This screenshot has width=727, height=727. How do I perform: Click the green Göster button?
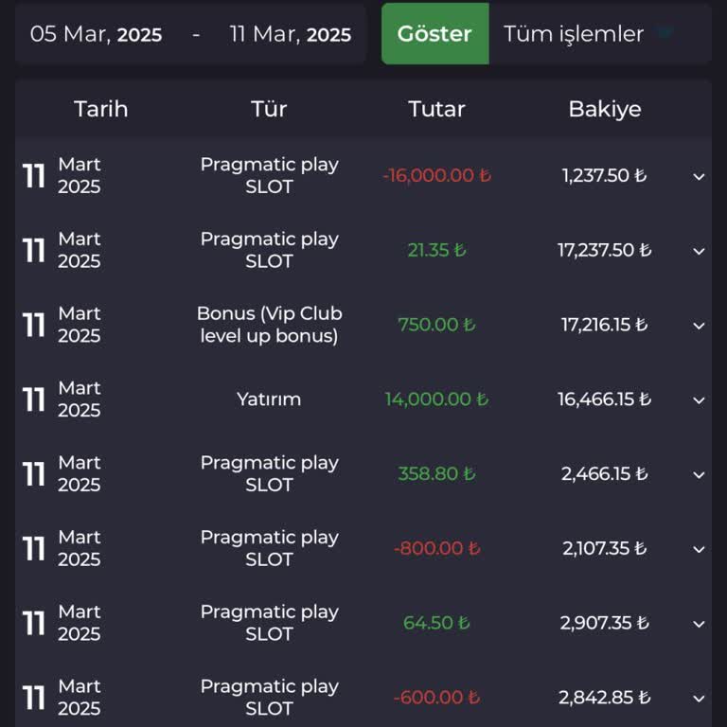(x=434, y=34)
